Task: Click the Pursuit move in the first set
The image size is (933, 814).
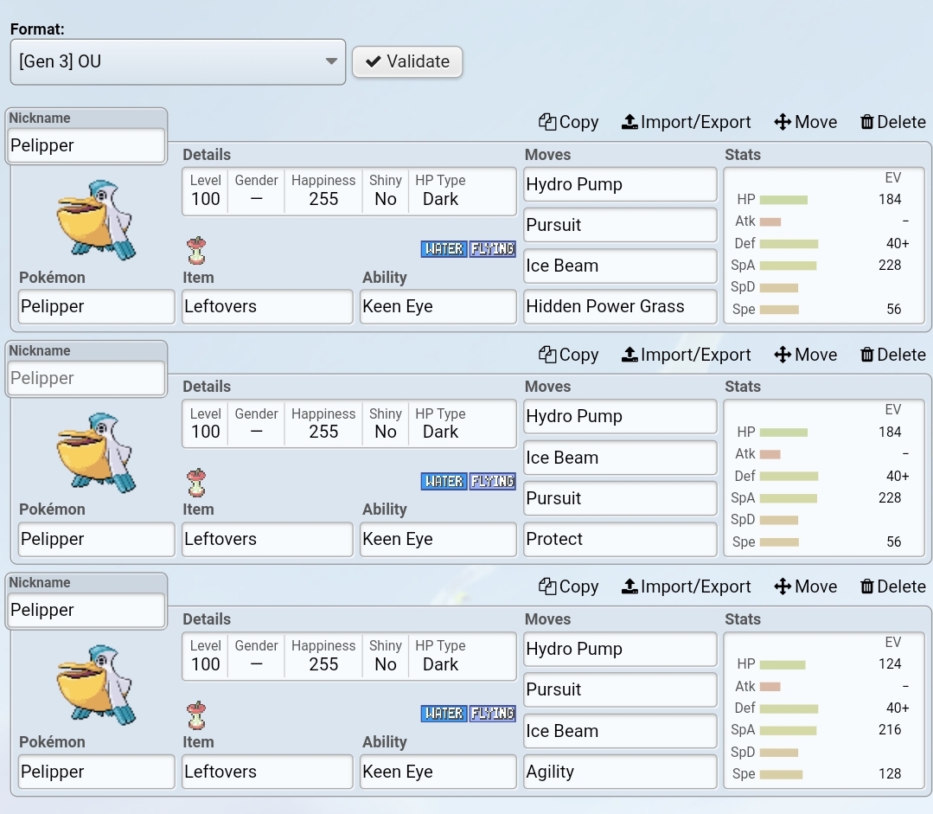Action: point(620,225)
